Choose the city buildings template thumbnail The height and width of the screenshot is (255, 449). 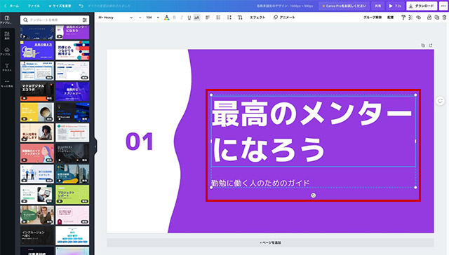[72, 174]
